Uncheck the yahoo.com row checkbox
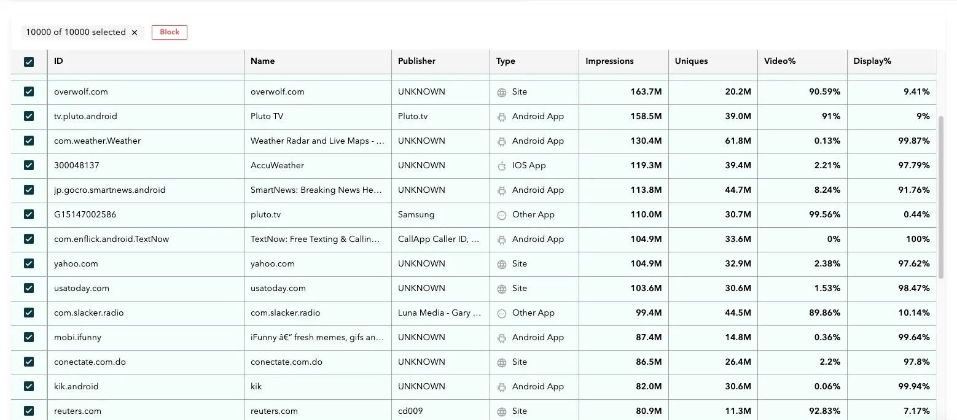 point(29,263)
